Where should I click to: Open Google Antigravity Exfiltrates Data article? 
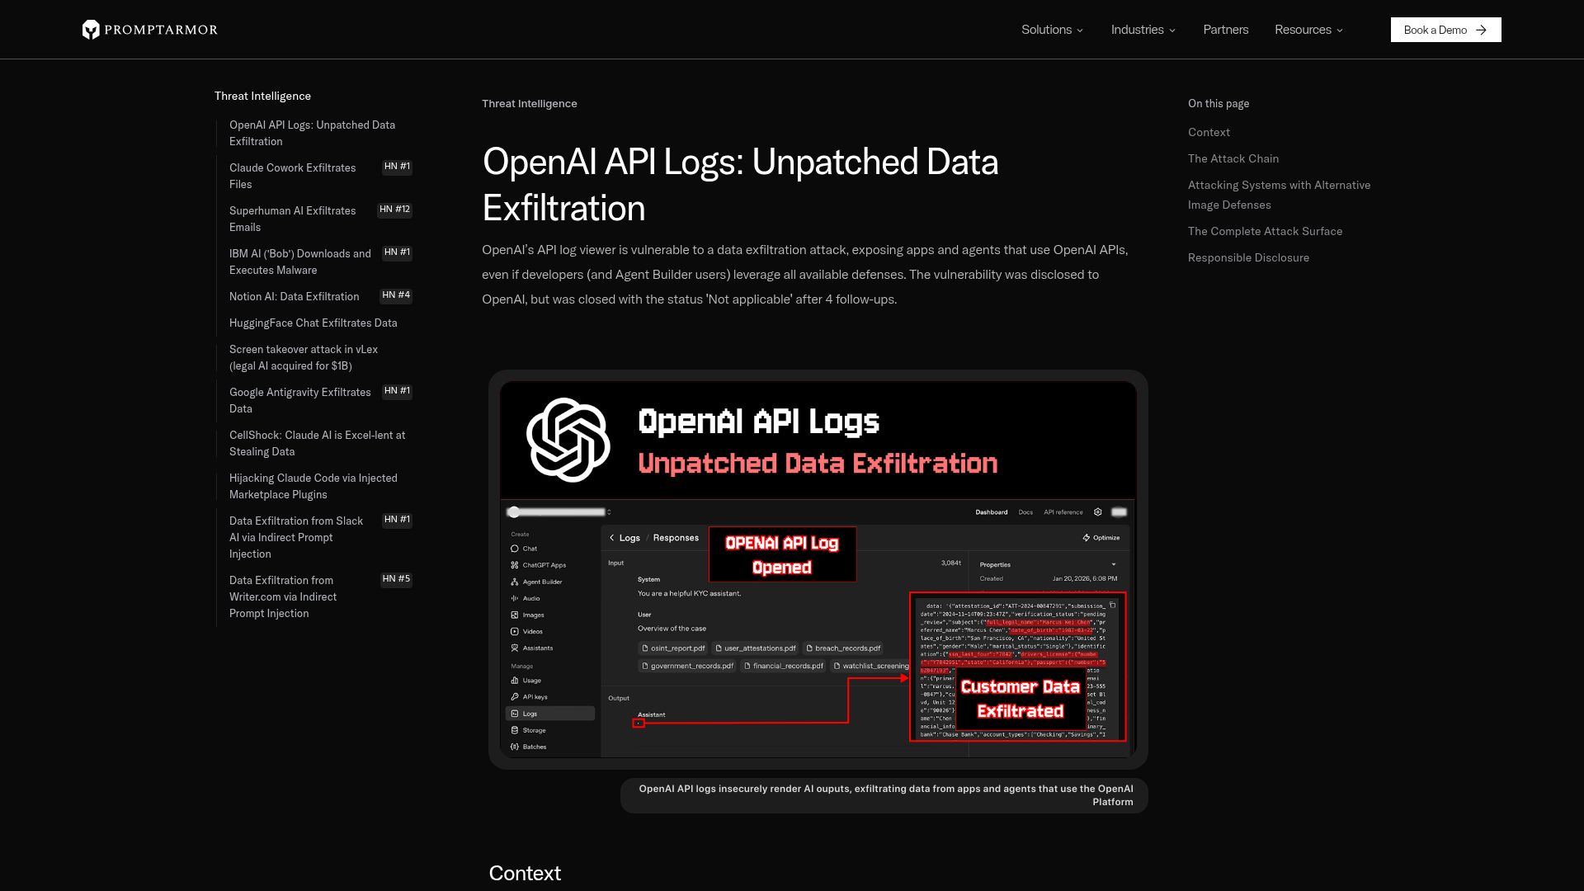click(300, 400)
